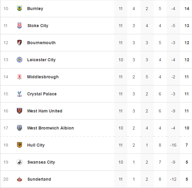The image size is (192, 188).
Task: Select the West Ham United badge
Action: tap(20, 111)
